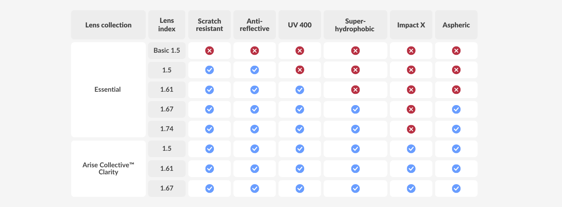Click the Essential 1.61 UV 400 check icon

click(300, 90)
